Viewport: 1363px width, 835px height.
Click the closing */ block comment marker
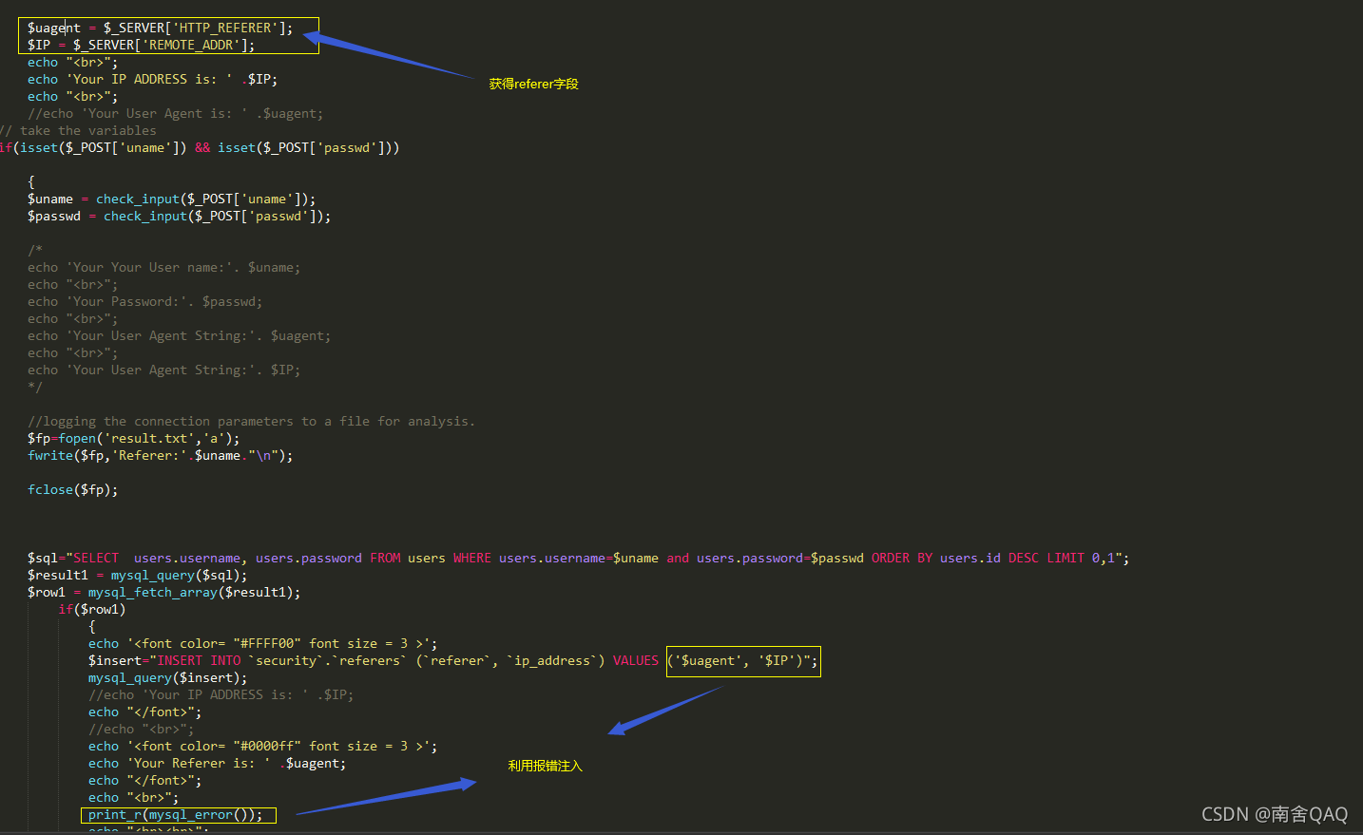35,387
